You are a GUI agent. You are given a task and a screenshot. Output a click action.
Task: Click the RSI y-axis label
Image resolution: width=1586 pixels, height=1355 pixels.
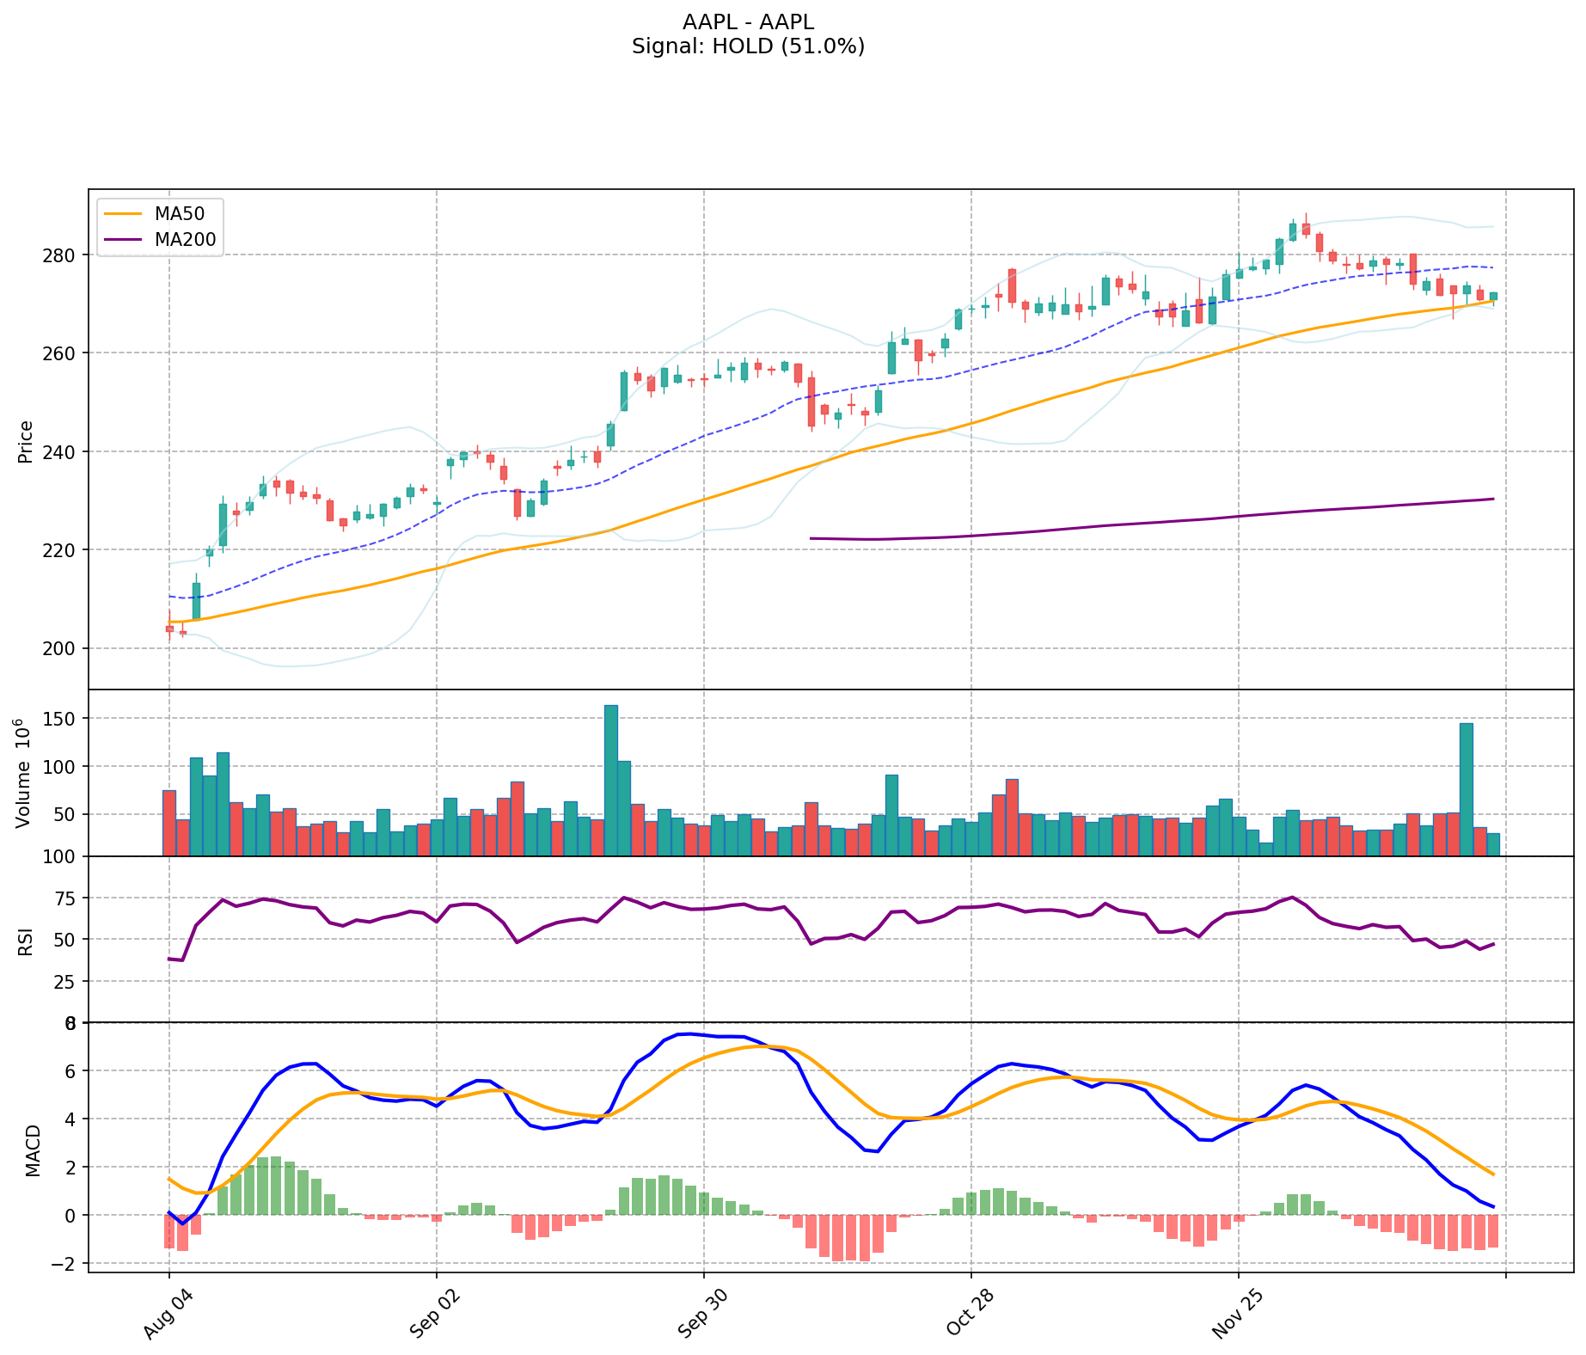(26, 941)
